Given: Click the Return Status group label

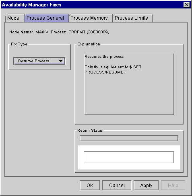Looking at the screenshot, I should (90, 131).
